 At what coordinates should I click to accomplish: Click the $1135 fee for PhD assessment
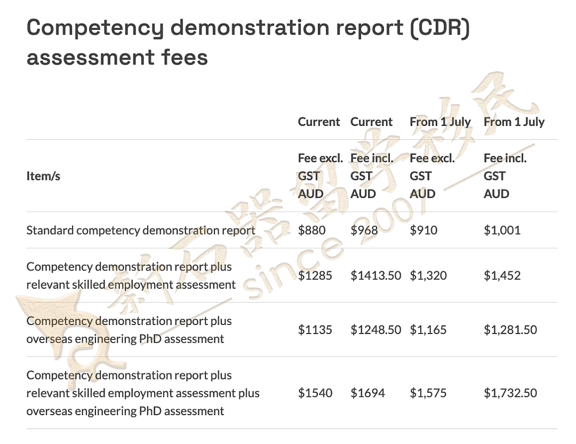tap(315, 330)
